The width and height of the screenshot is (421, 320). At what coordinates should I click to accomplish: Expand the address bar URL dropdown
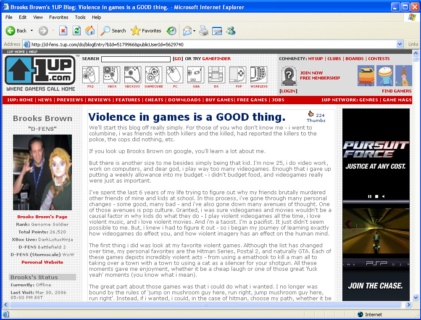click(400, 44)
